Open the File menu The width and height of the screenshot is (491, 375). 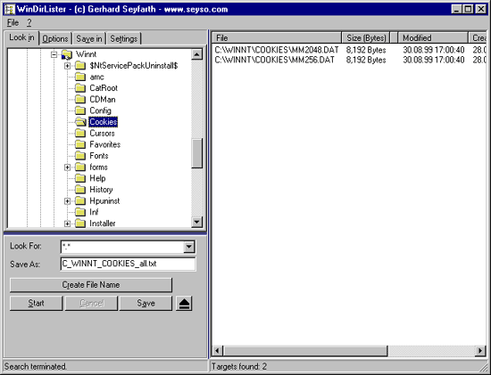12,23
